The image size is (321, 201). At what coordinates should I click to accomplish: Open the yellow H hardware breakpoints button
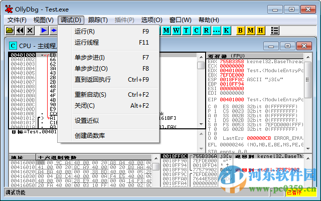pyautogui.click(x=260, y=31)
